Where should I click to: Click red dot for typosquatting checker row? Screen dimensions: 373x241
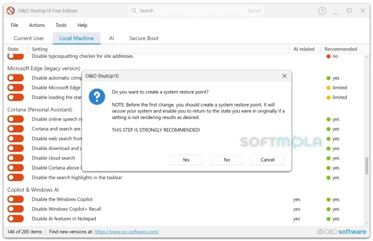pos(328,57)
